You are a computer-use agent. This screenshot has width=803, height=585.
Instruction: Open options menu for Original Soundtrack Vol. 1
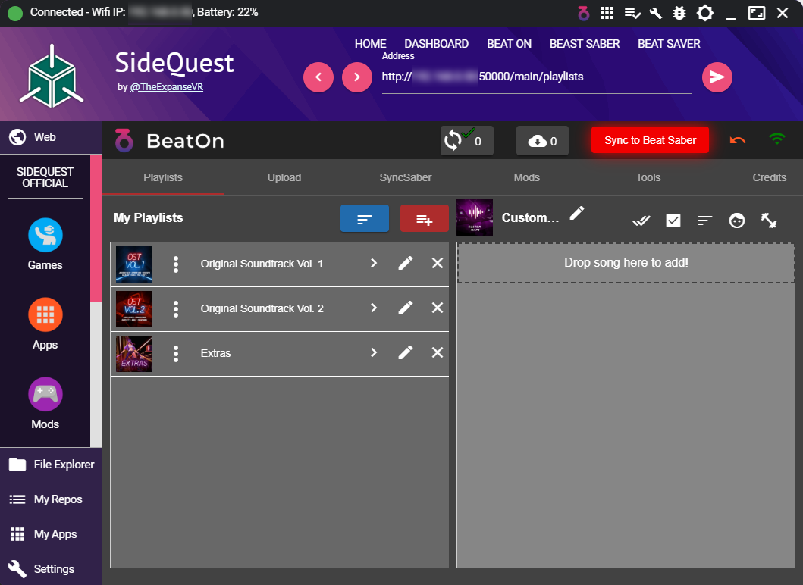176,264
